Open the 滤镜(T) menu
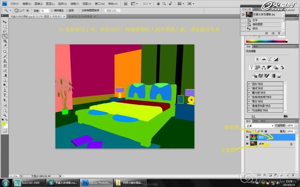 (75, 4)
